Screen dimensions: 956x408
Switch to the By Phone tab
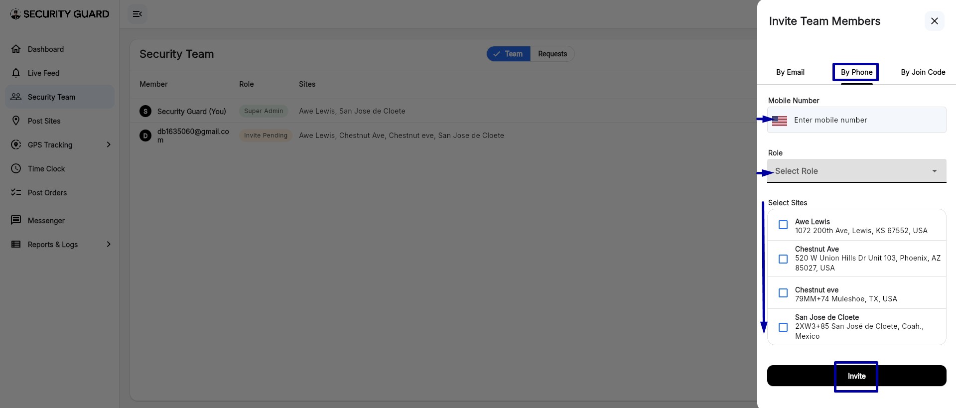[856, 72]
